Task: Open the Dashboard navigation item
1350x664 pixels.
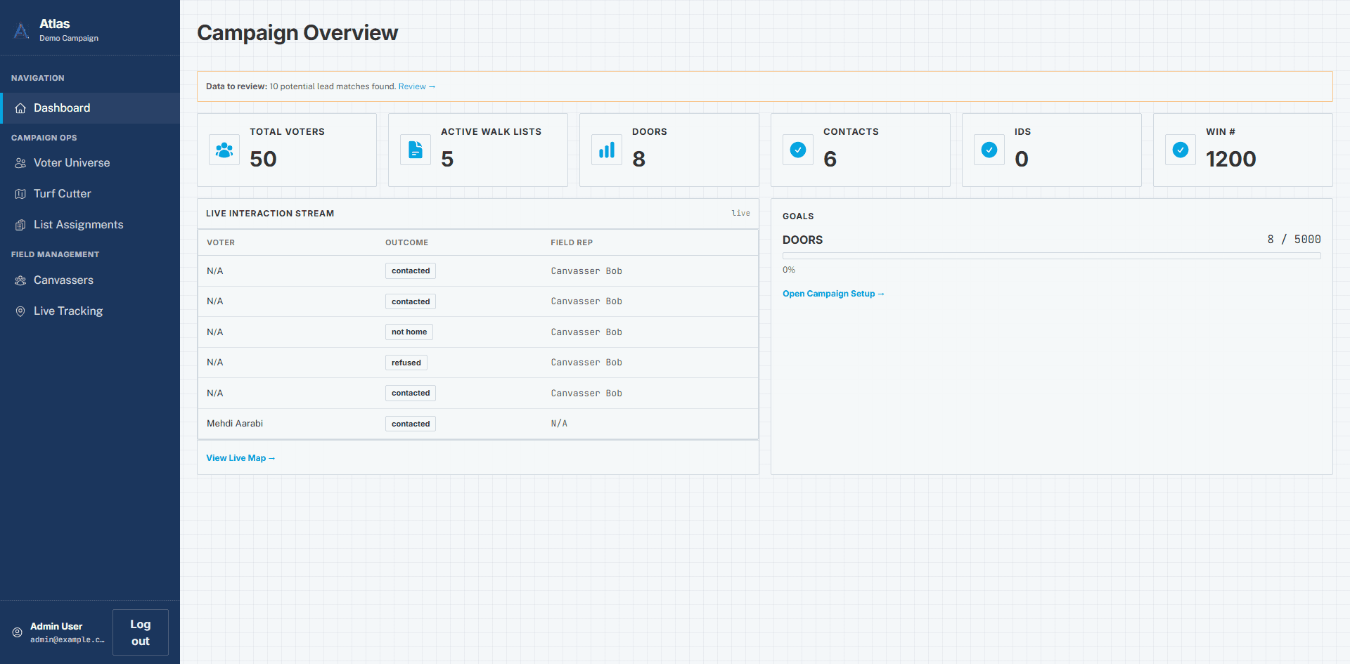Action: point(90,108)
